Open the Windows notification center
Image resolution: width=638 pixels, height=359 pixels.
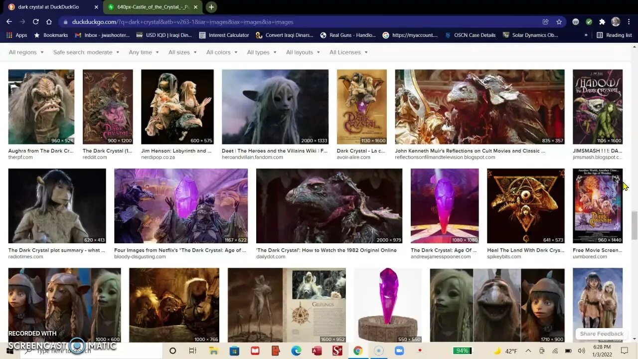click(x=625, y=351)
